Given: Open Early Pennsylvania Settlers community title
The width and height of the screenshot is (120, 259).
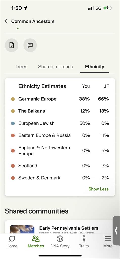Looking at the screenshot, I should pos(69,228).
